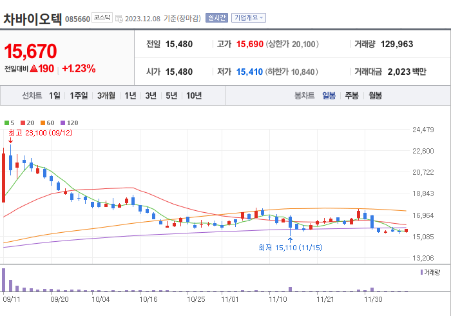Screen dimensions: 451x316
Task: Click the 코스닥 market badge
Action: coord(102,17)
